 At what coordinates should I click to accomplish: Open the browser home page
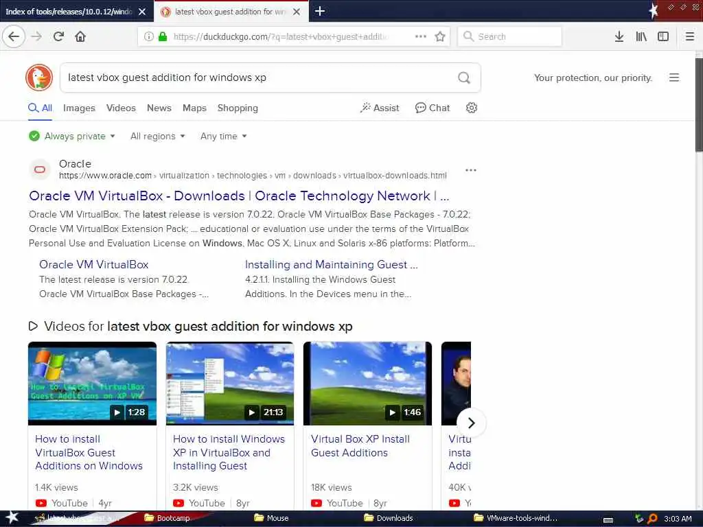click(80, 36)
